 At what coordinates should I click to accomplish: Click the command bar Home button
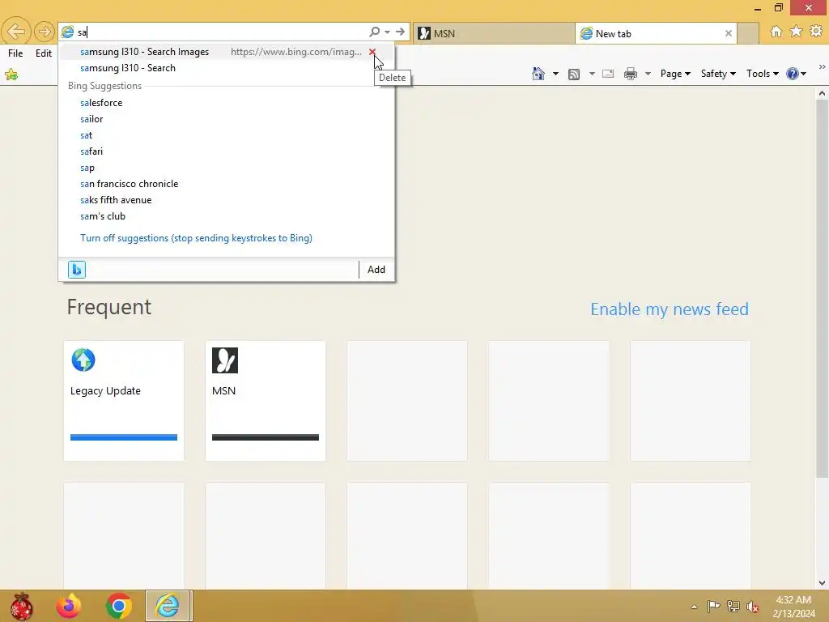(538, 74)
